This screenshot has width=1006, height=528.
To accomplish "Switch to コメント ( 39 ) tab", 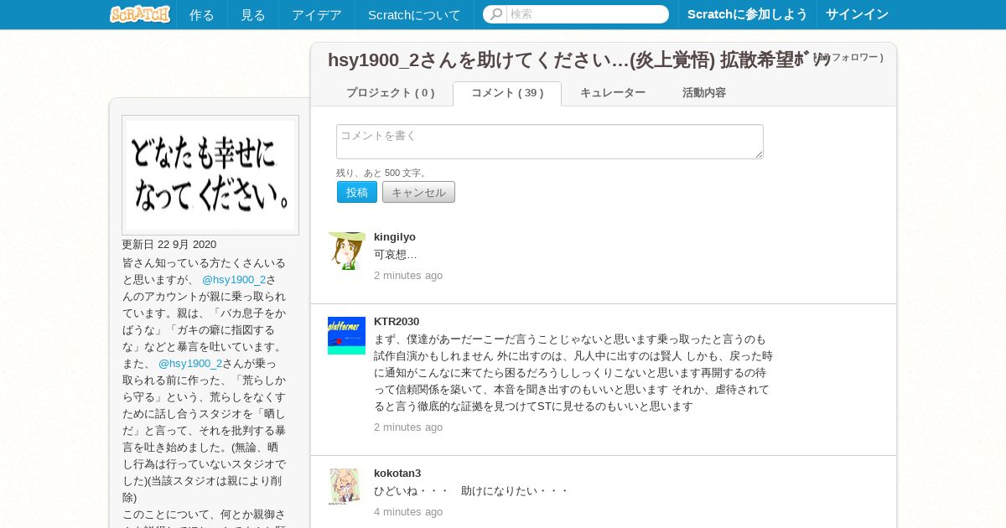I will tap(507, 93).
